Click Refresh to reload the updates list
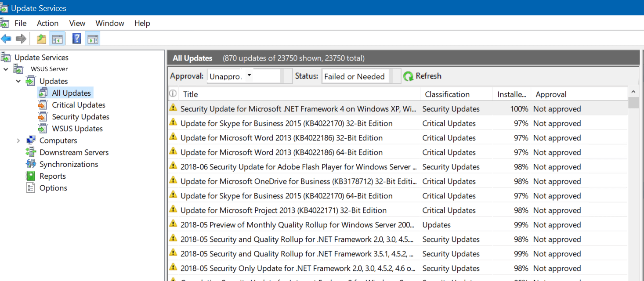 pyautogui.click(x=428, y=76)
